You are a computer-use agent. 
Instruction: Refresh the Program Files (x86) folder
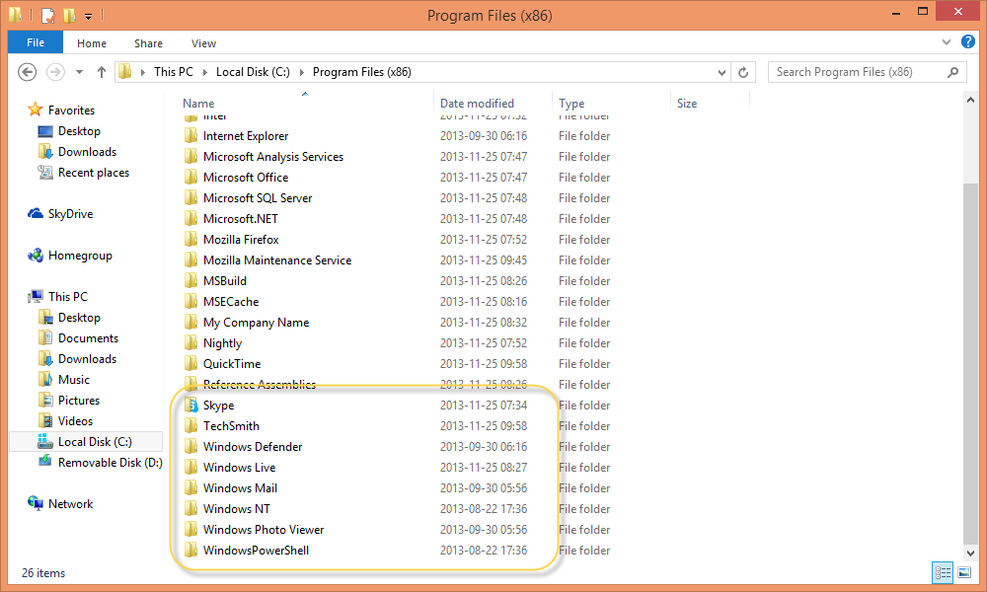[743, 72]
